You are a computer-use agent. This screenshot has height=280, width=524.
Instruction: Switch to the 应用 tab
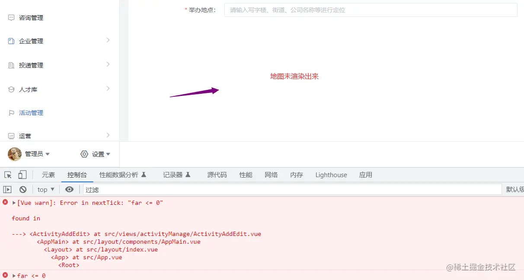366,175
